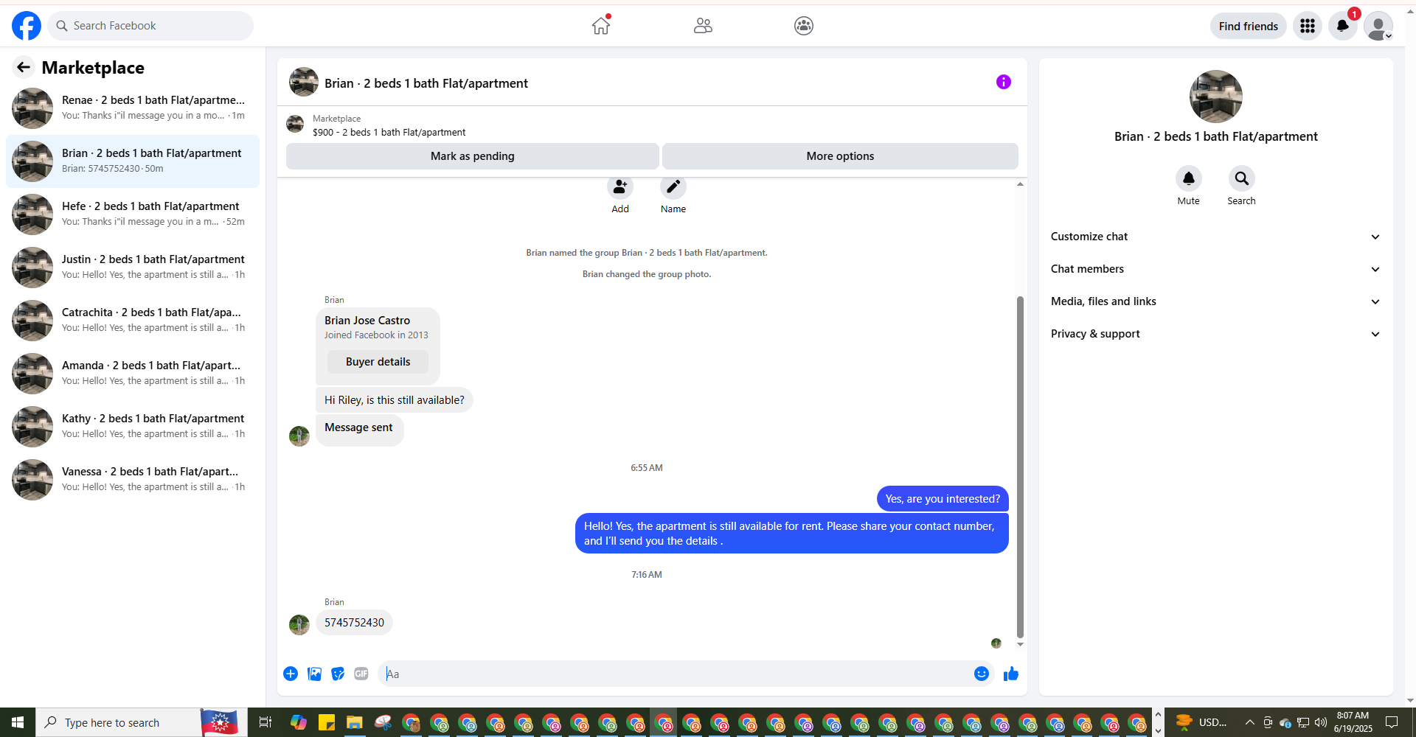Focus the Search Facebook field
This screenshot has width=1416, height=737.
(151, 26)
